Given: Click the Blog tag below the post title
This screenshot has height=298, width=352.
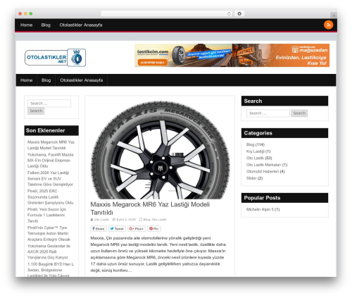Looking at the screenshot, I should (x=146, y=220).
